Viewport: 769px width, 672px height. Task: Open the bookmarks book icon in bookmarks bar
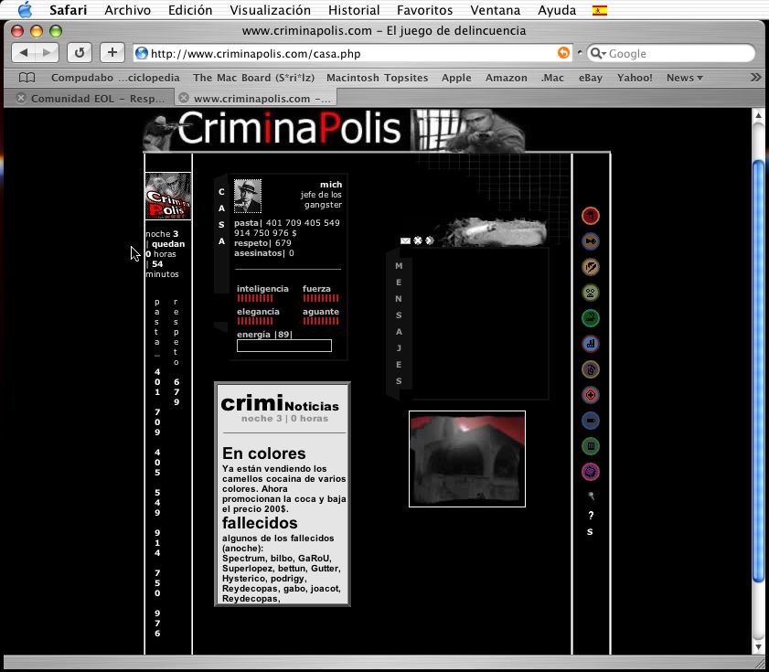coord(27,78)
